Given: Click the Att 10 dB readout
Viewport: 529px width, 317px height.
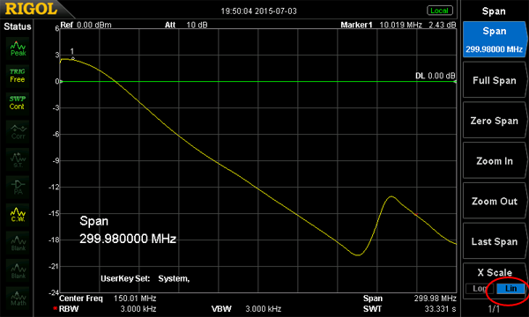Looking at the screenshot, I should click(186, 25).
